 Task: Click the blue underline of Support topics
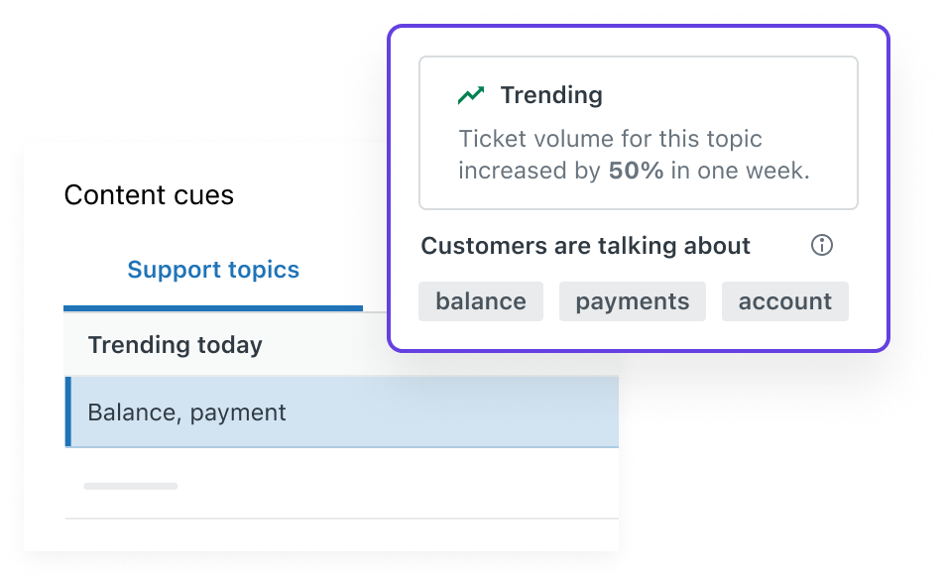click(x=212, y=308)
